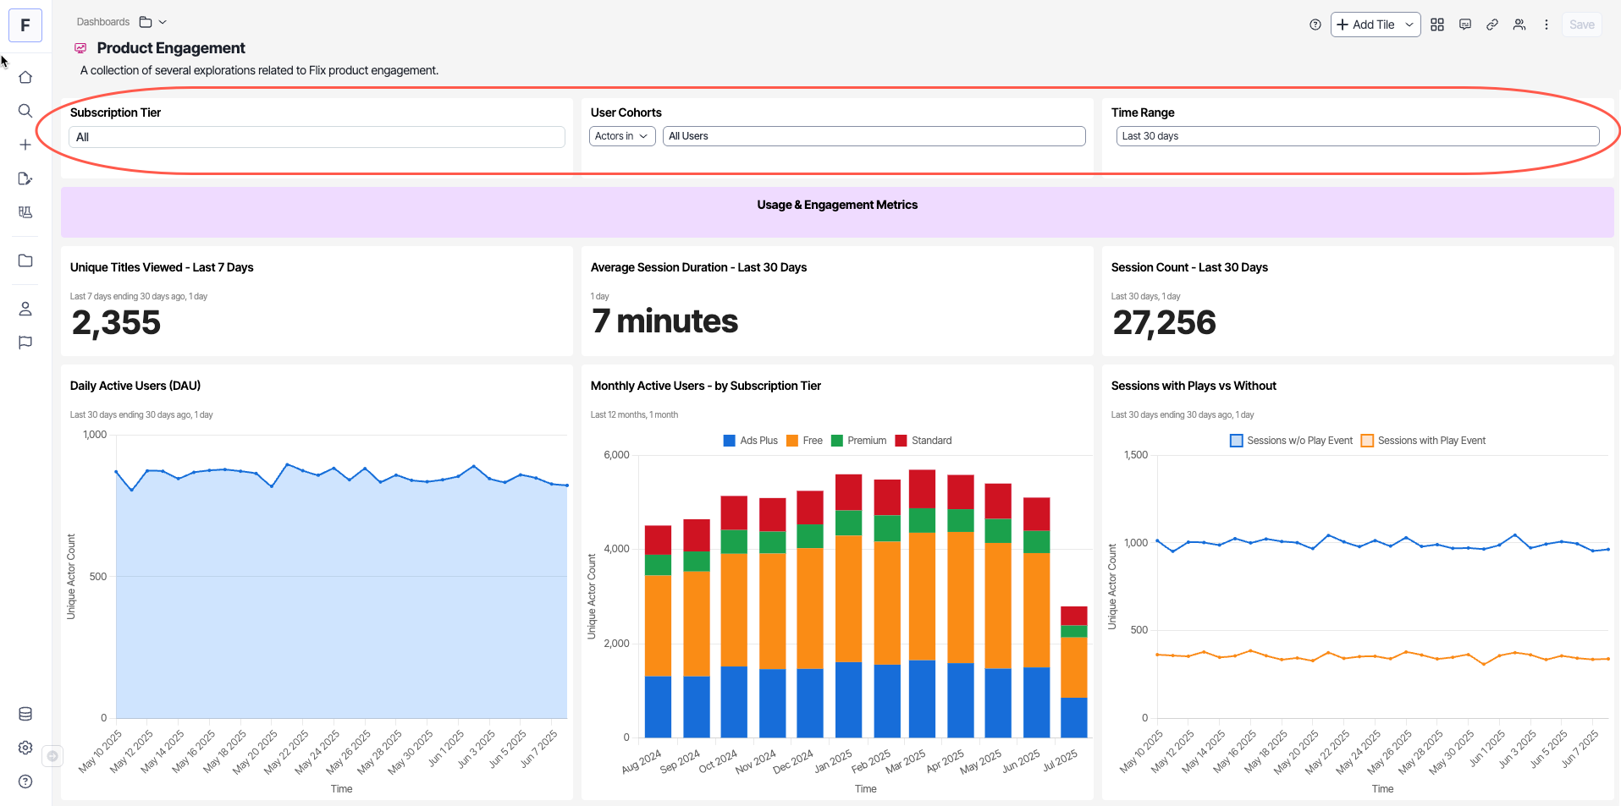Open the Home page from sidebar

pos(25,77)
